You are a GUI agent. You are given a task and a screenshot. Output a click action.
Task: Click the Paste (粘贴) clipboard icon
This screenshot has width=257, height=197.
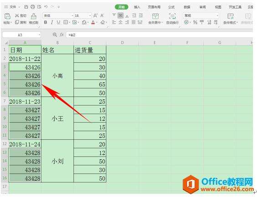(7, 16)
